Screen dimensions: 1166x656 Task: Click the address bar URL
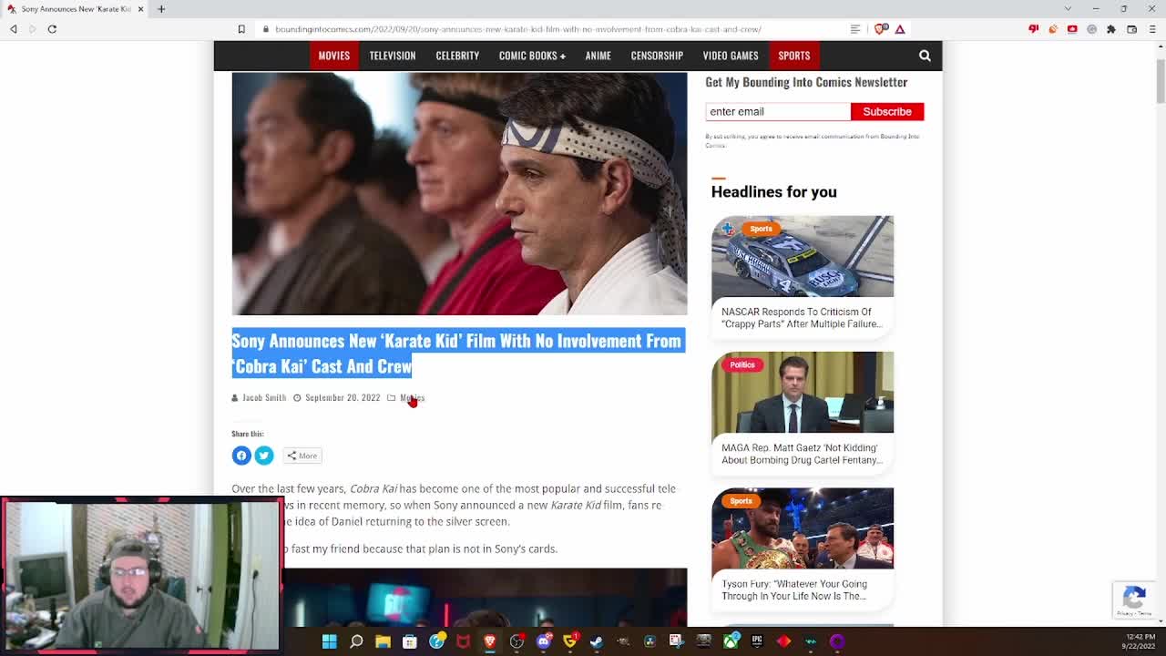coord(517,29)
